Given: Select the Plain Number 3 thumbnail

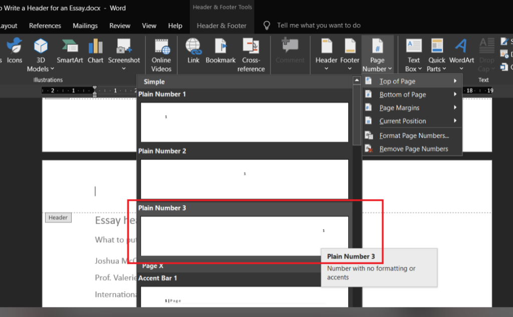Looking at the screenshot, I should (x=244, y=235).
